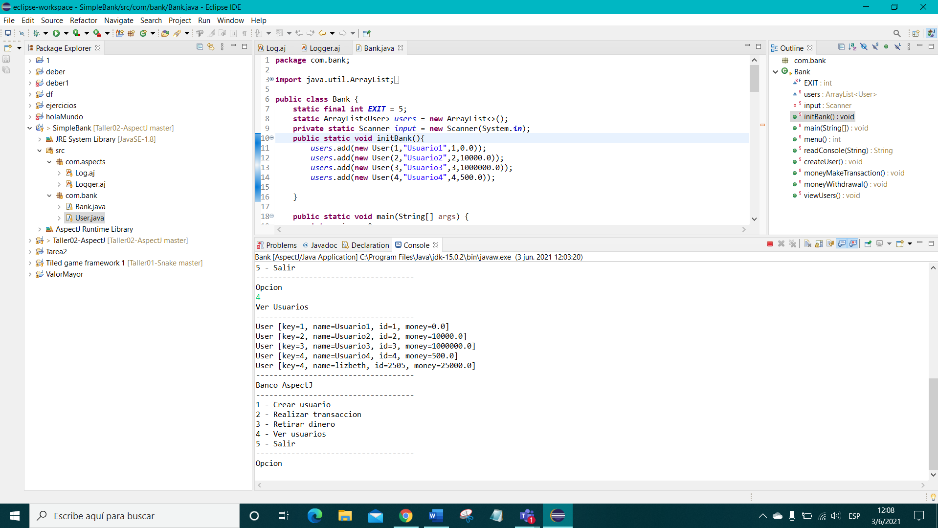Collapse all nodes in the Outline view
Viewport: 938px width, 528px height.
pos(842,46)
